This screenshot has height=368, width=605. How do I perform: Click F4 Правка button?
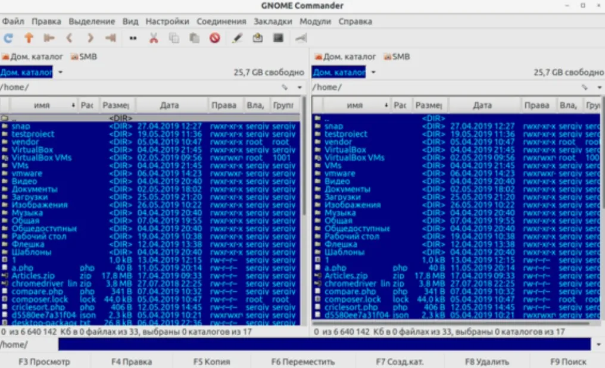(132, 362)
